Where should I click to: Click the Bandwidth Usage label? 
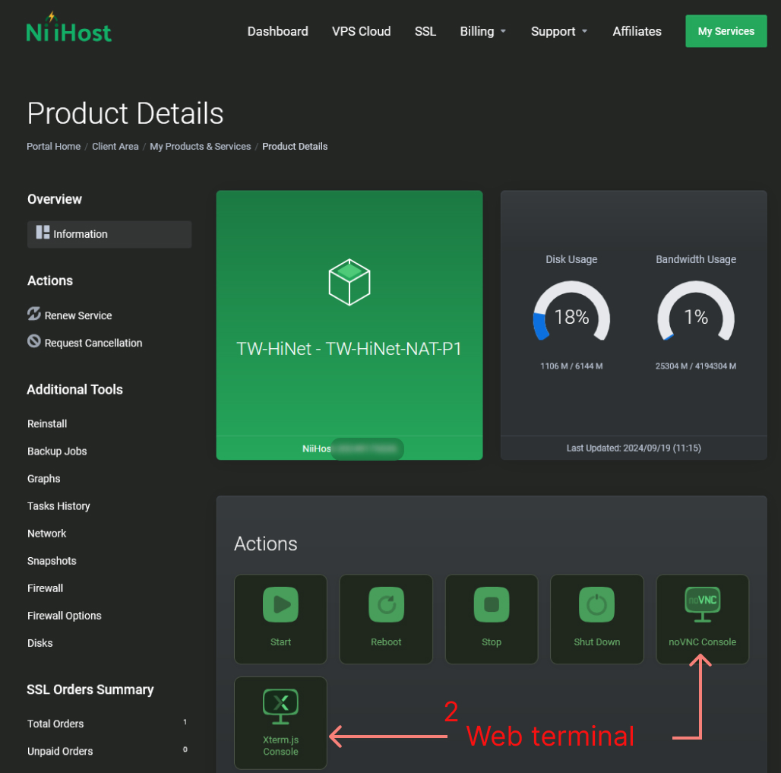(x=696, y=259)
